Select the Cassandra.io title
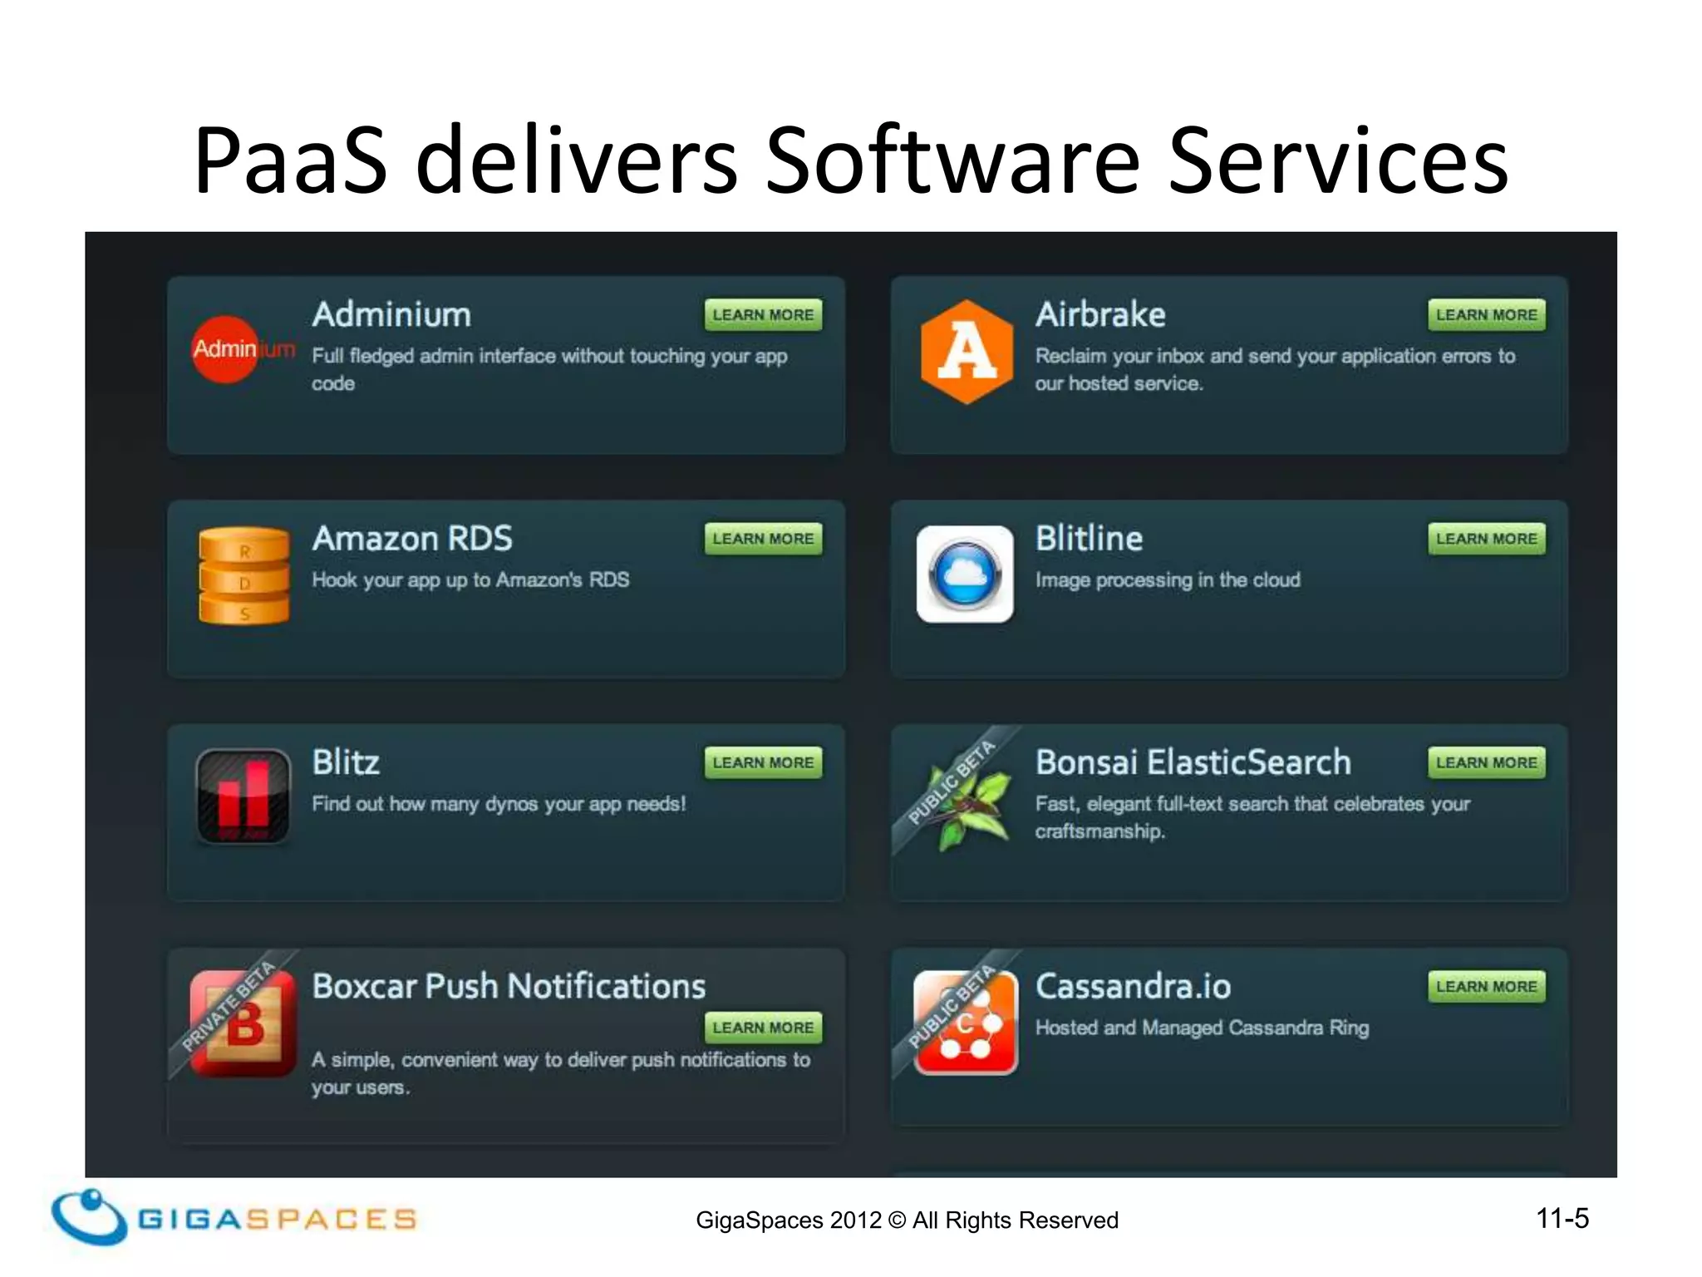Screen dimensions: 1702x1277 [1133, 986]
